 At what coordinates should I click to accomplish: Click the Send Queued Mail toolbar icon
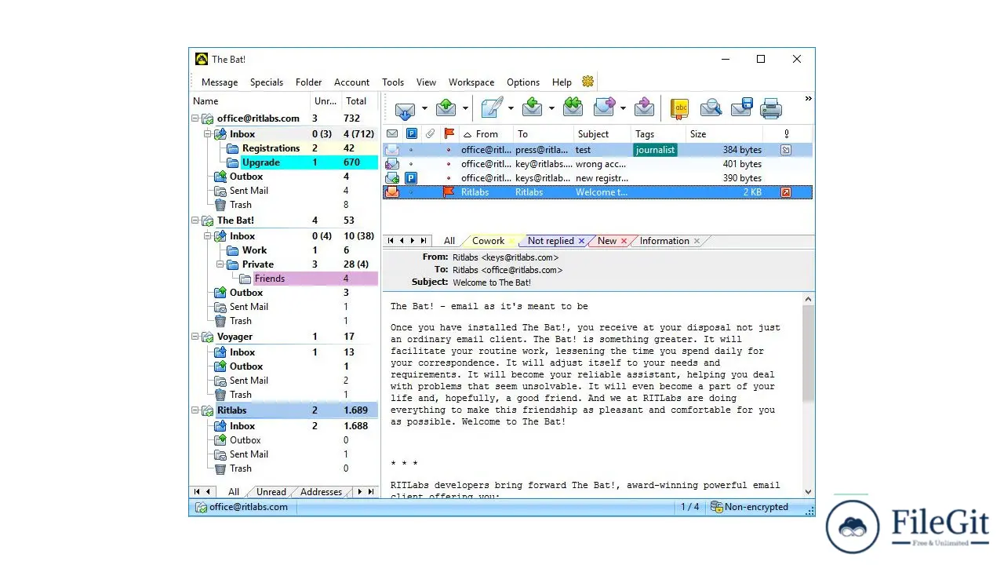coord(446,108)
